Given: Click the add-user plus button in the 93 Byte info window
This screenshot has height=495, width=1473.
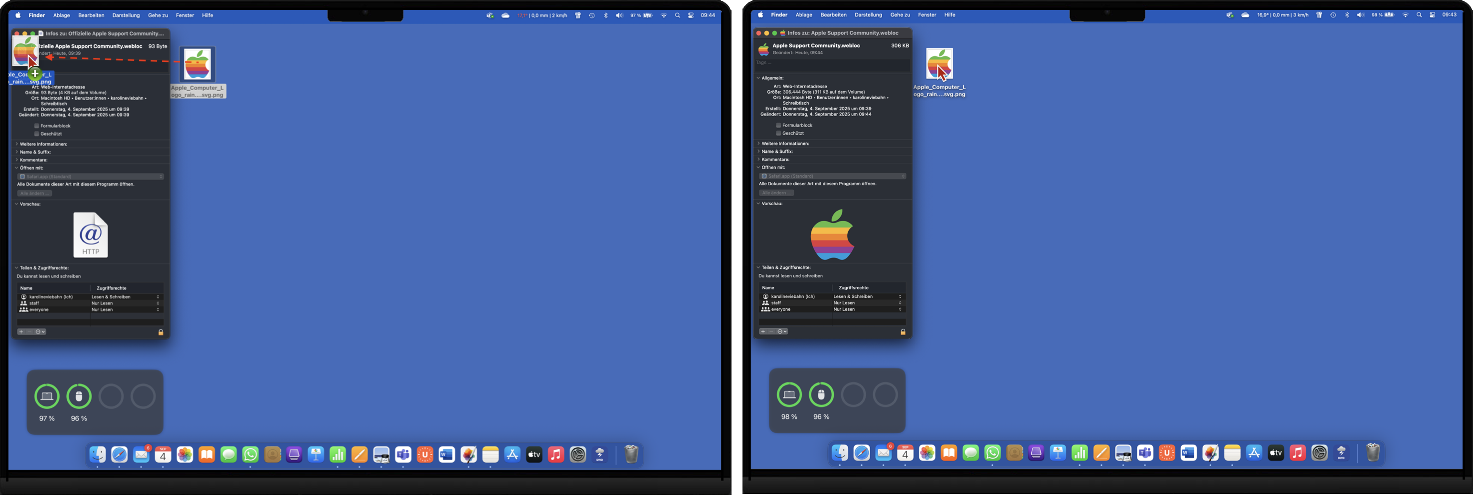Looking at the screenshot, I should [x=21, y=332].
